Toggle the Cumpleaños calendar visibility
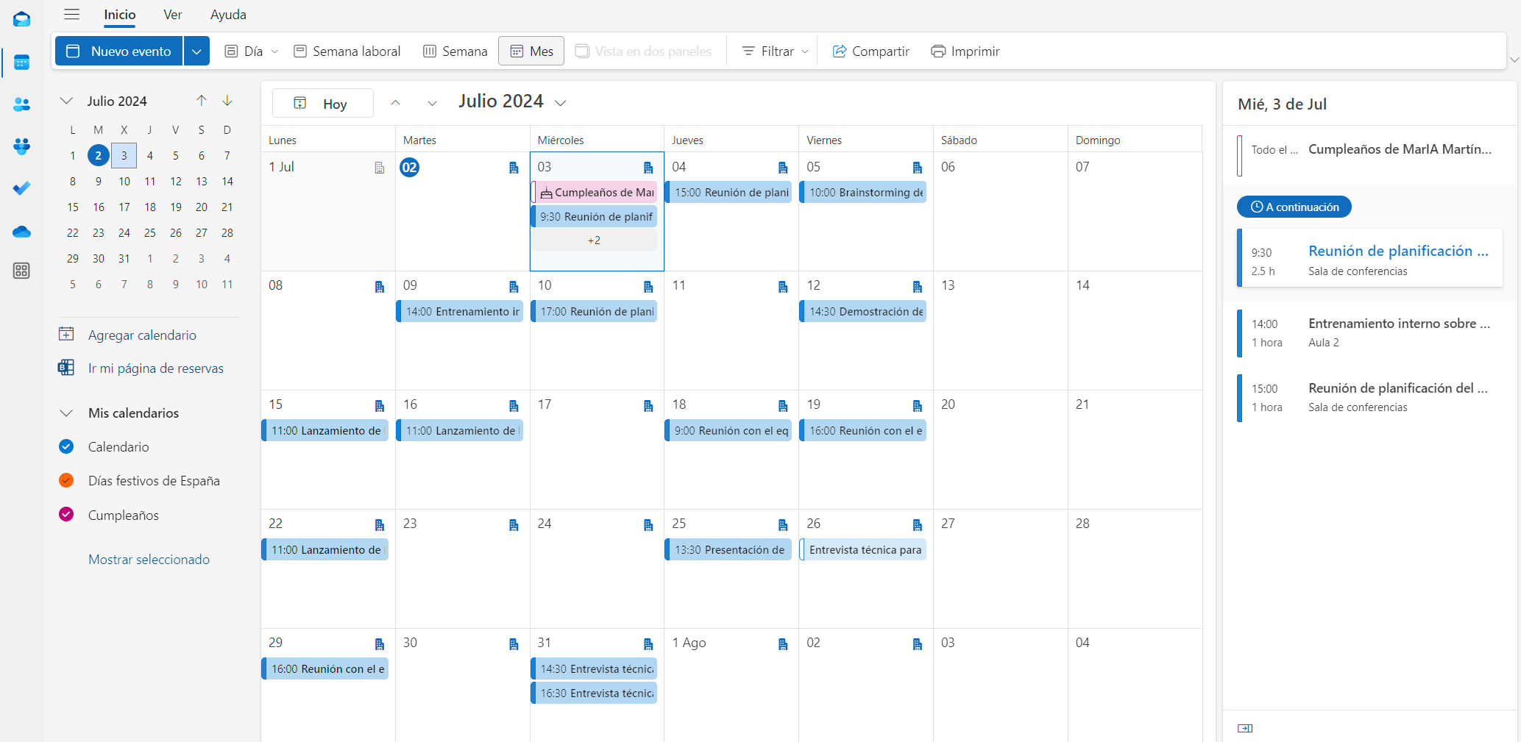 coord(66,515)
